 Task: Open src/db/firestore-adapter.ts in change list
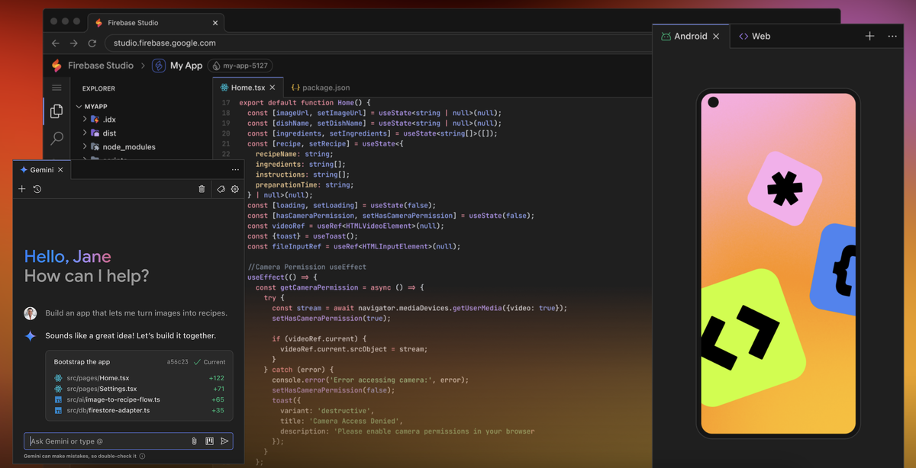102,410
